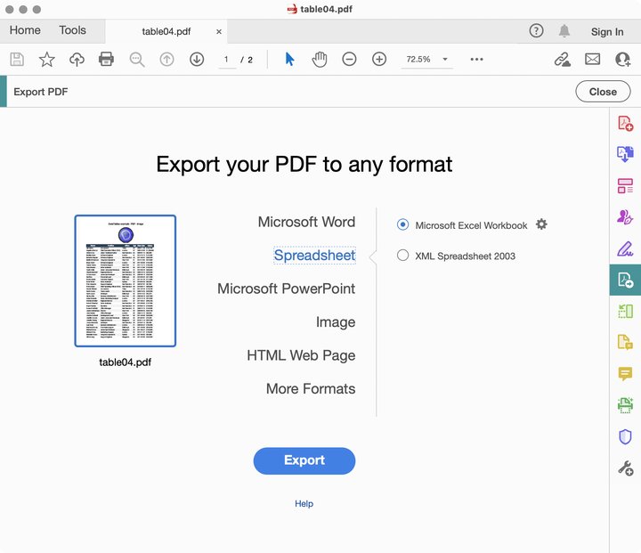Choose HTML Web Page export format
The width and height of the screenshot is (641, 553).
tap(301, 355)
